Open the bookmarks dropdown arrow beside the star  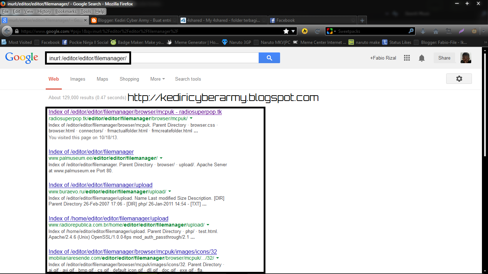point(293,31)
